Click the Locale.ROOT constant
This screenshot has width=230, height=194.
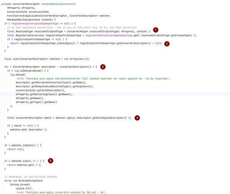(24, 189)
